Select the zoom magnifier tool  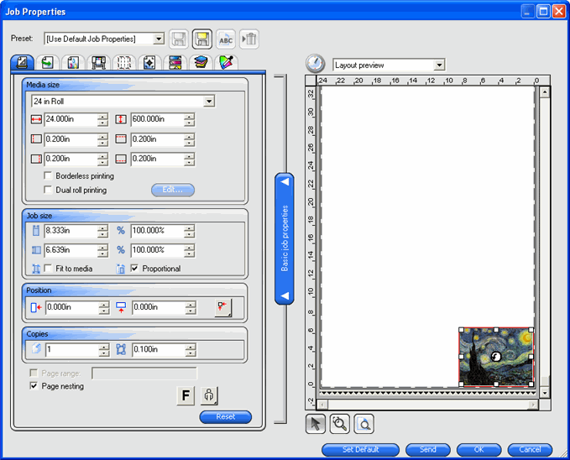tap(339, 424)
